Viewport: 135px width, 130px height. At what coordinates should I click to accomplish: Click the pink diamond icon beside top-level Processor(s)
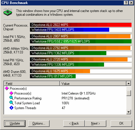(7, 88)
